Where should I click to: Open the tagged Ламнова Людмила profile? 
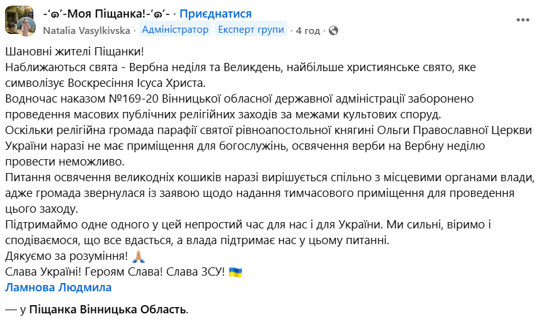point(58,288)
